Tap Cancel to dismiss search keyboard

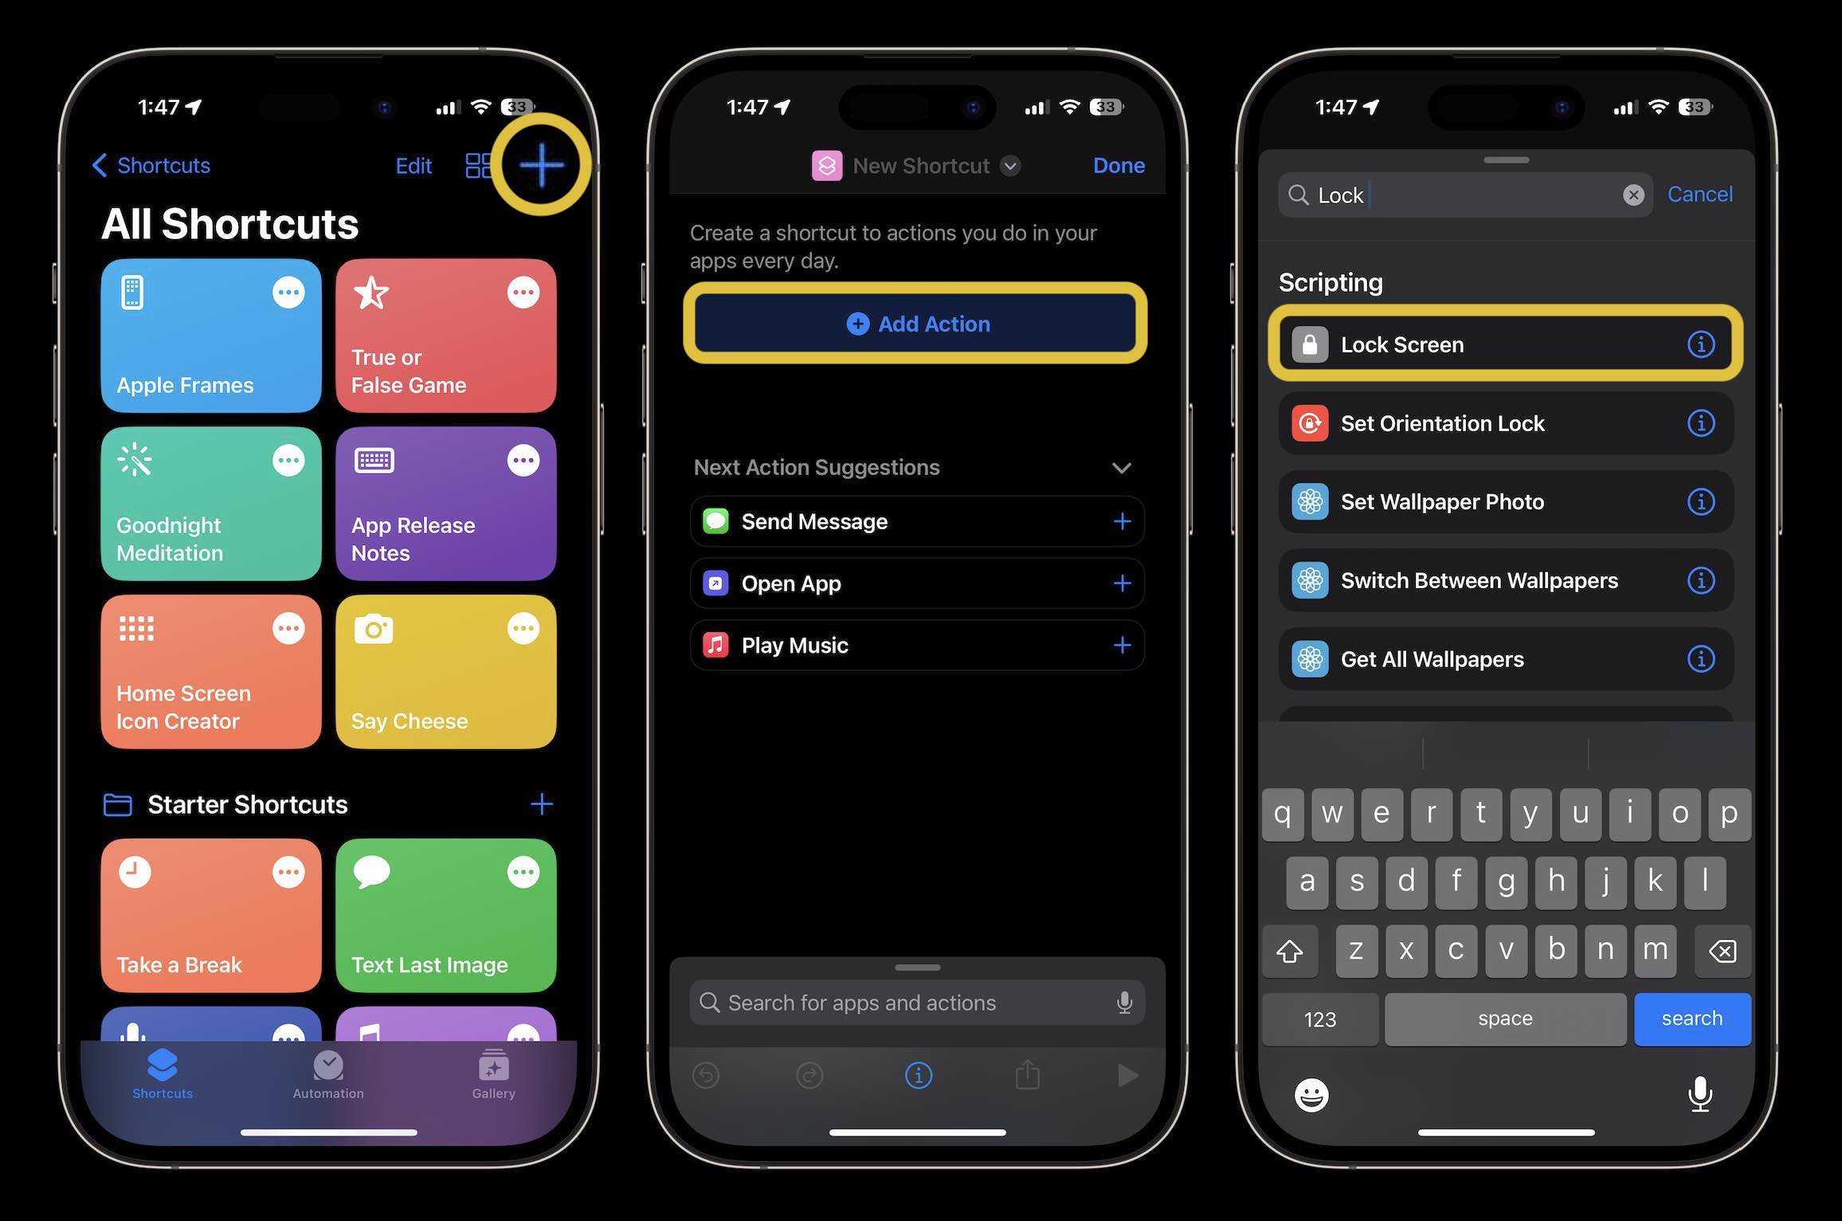point(1700,192)
